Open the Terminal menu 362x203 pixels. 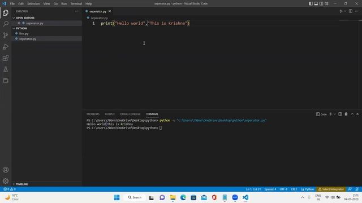click(76, 3)
